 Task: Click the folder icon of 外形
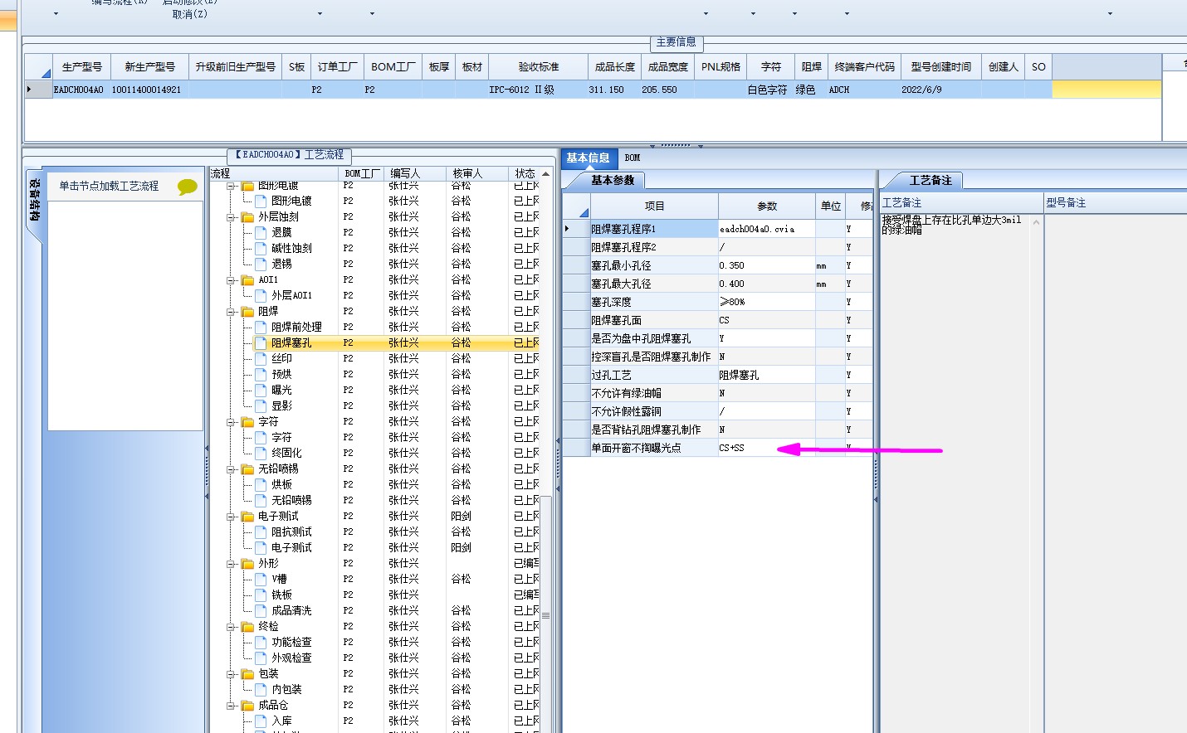coord(247,564)
